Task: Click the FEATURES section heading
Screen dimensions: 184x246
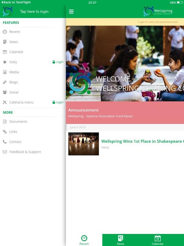Action: pos(11,22)
